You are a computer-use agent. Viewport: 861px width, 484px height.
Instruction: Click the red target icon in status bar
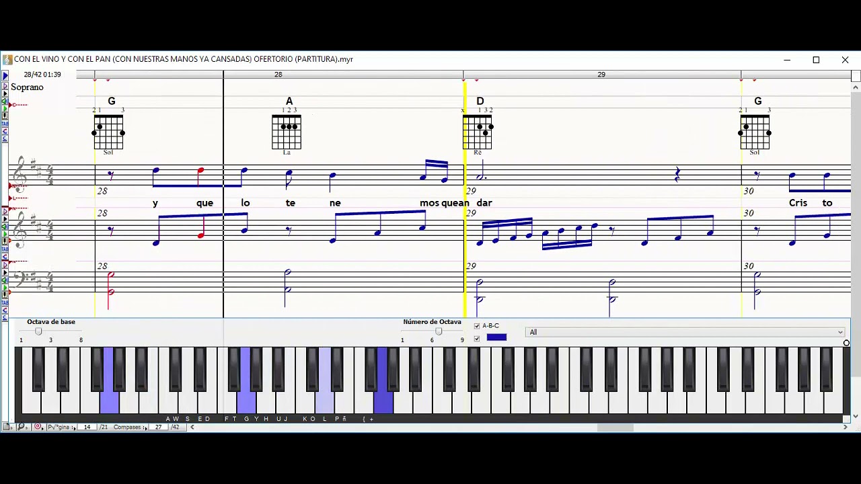click(38, 427)
